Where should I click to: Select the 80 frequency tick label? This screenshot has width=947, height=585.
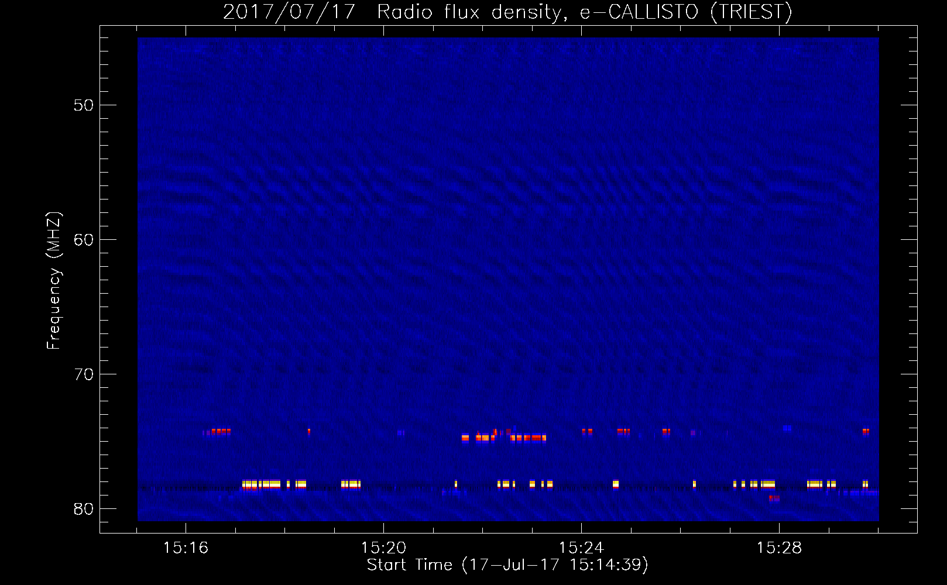(x=84, y=509)
